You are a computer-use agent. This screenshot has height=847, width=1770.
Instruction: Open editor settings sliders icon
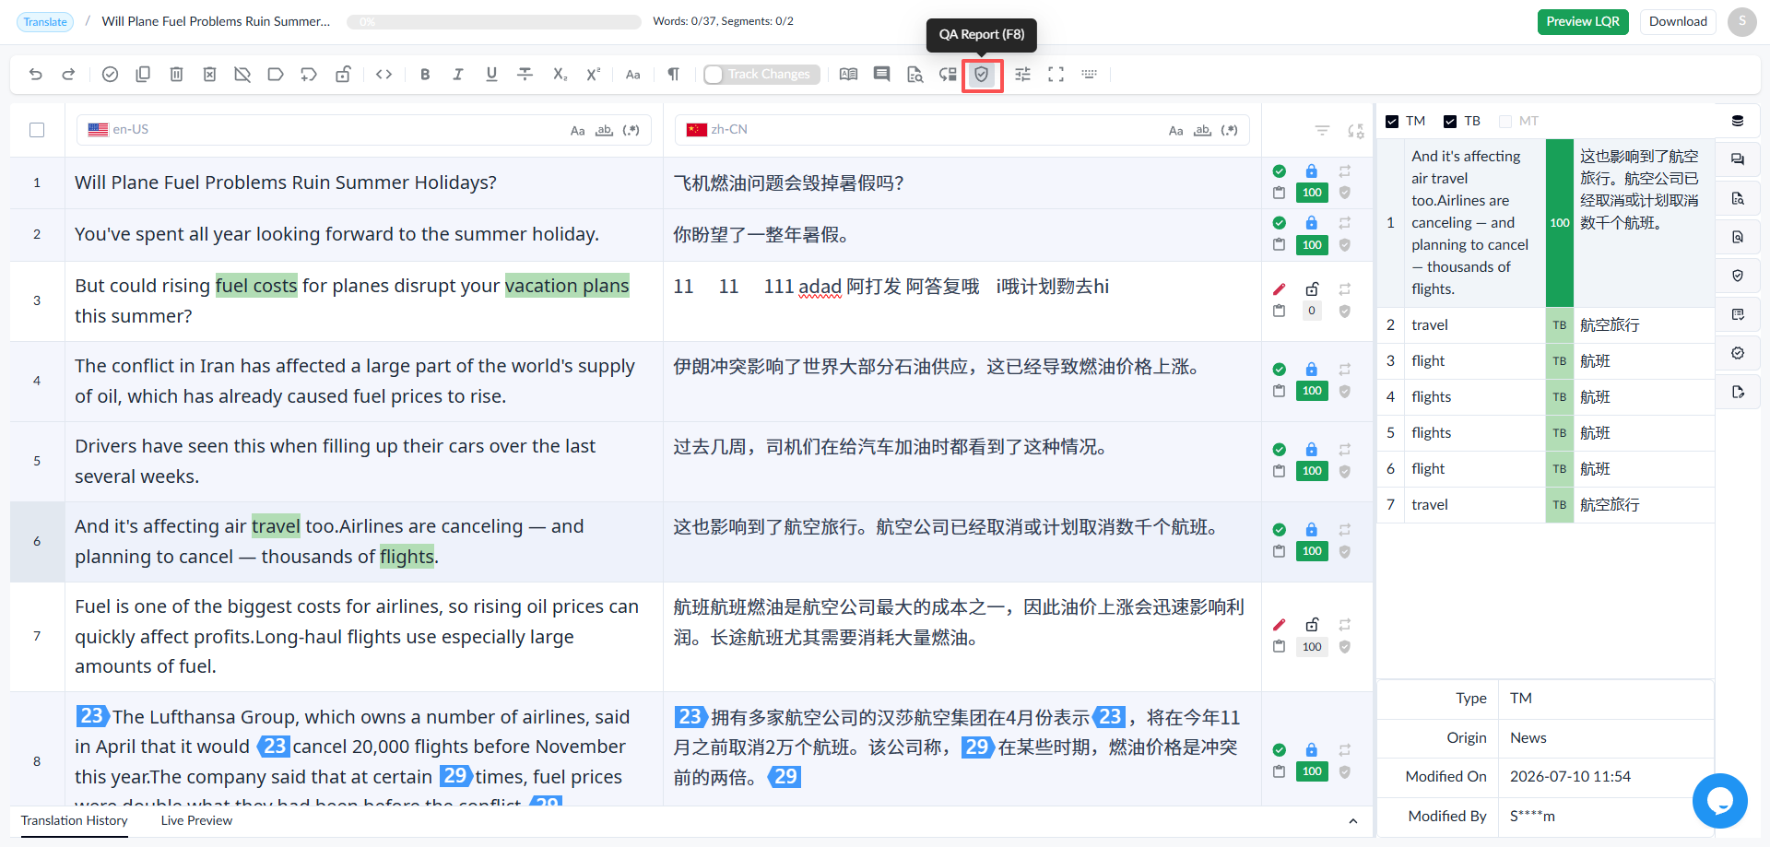coord(1022,75)
